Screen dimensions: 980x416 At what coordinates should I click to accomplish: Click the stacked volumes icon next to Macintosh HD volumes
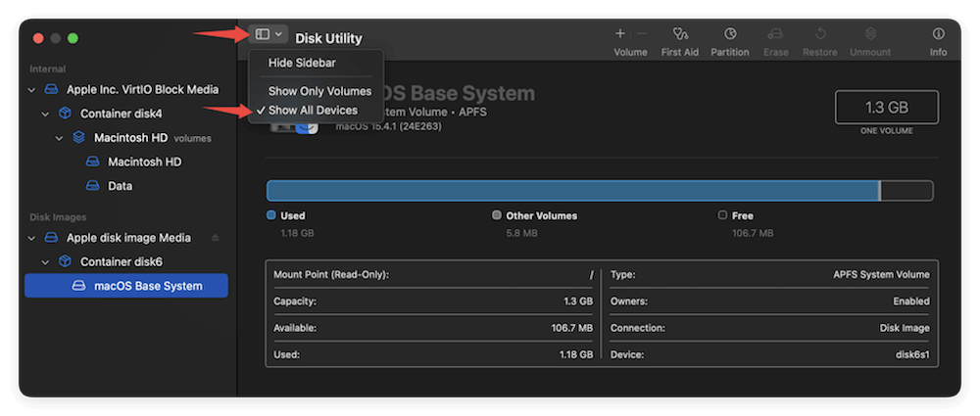click(x=78, y=138)
